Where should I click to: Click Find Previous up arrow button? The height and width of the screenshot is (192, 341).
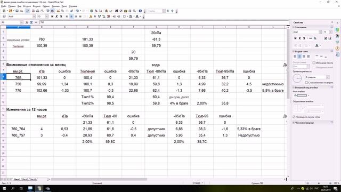tap(172, 11)
